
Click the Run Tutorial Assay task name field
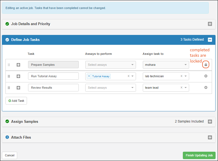53,76
